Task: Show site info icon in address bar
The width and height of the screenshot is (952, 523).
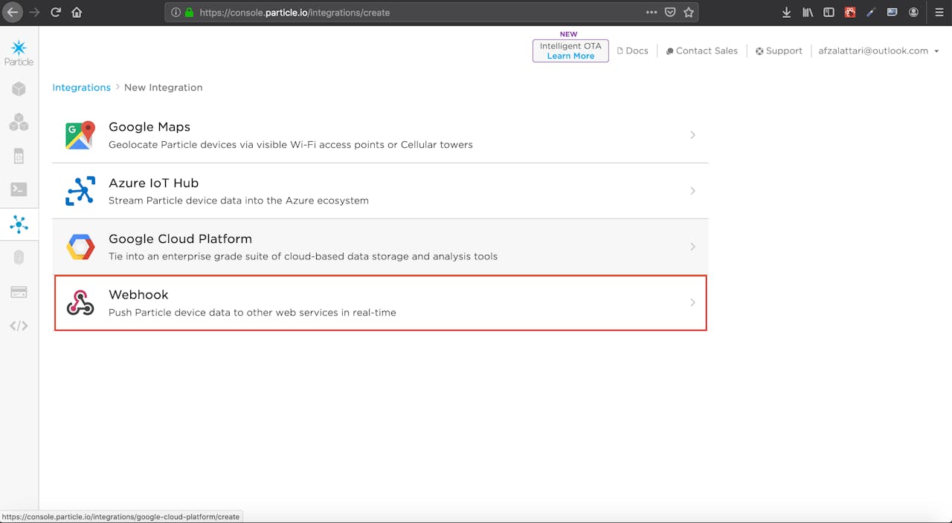Action: (176, 12)
